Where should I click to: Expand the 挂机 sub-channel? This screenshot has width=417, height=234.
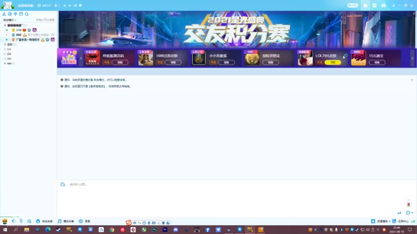(x=5, y=44)
